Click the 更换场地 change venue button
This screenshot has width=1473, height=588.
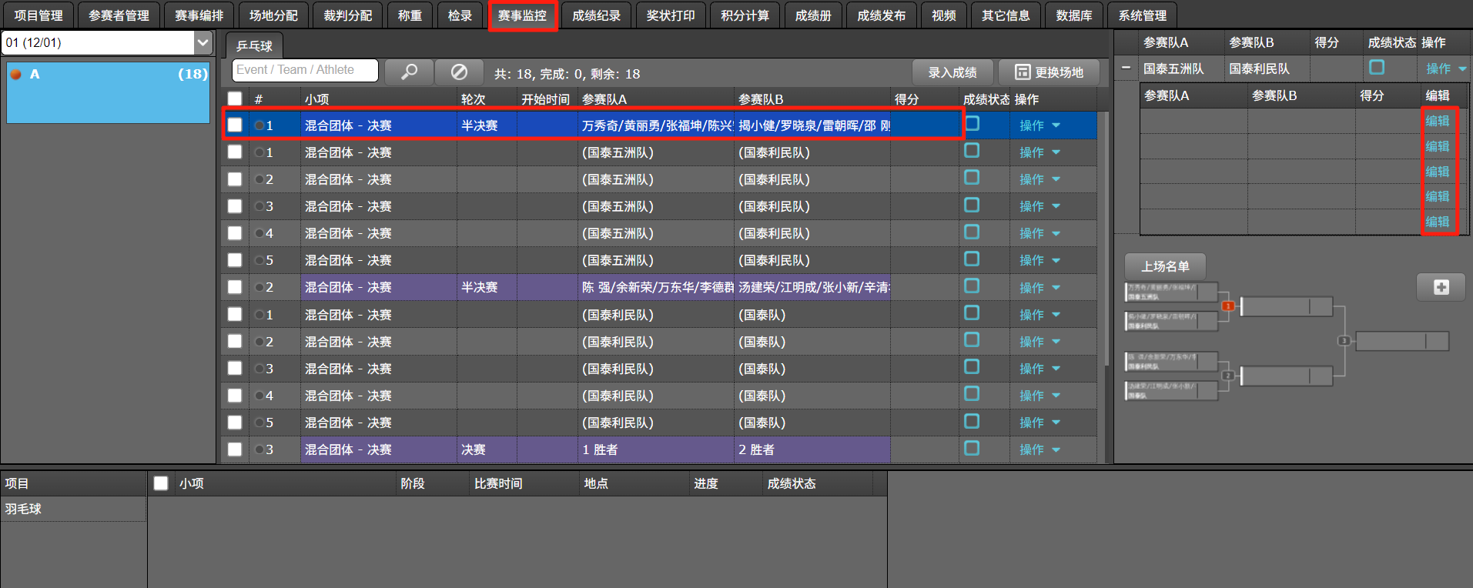pos(1049,72)
